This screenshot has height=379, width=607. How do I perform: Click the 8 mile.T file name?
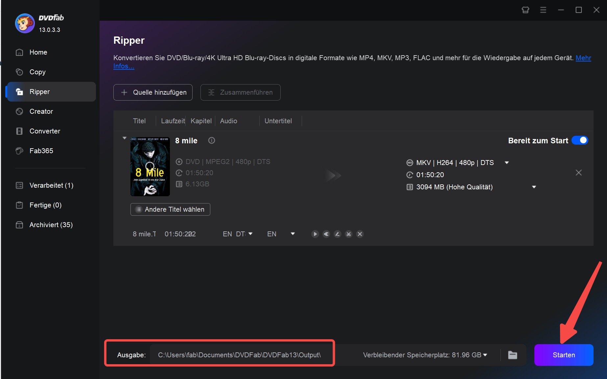click(x=144, y=234)
